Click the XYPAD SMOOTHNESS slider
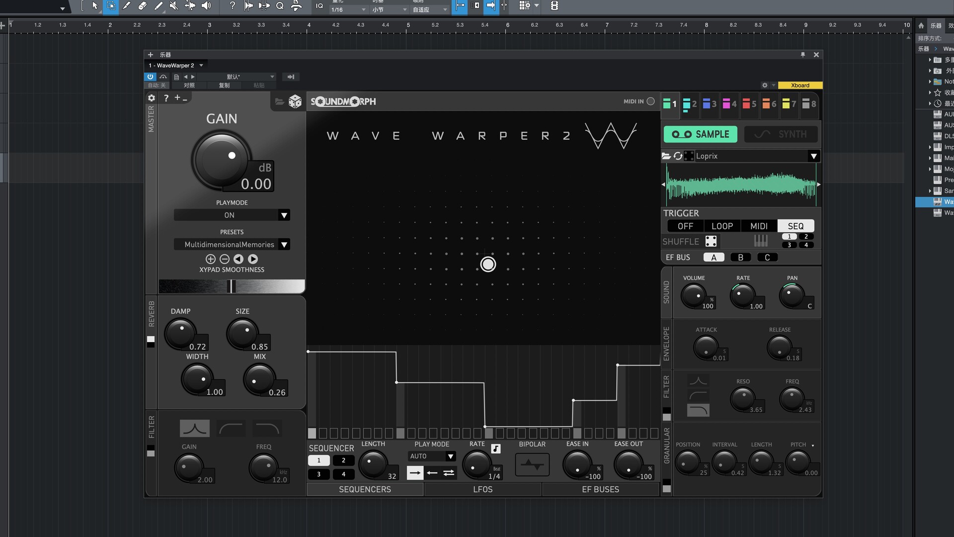Image resolution: width=954 pixels, height=537 pixels. point(232,286)
